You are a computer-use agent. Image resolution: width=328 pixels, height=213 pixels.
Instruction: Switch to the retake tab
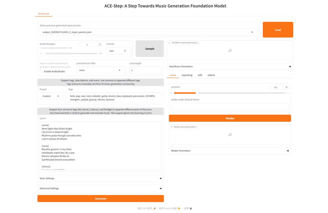click(x=173, y=75)
